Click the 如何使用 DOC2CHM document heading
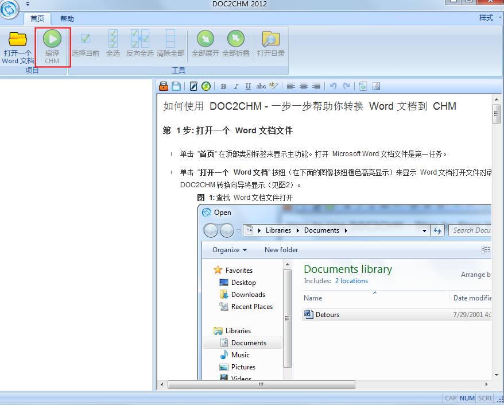Image resolution: width=504 pixels, height=405 pixels. (x=309, y=106)
